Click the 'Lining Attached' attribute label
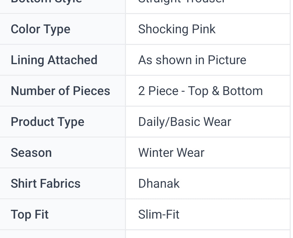Screen dimensions: 293x238 [x=54, y=60]
